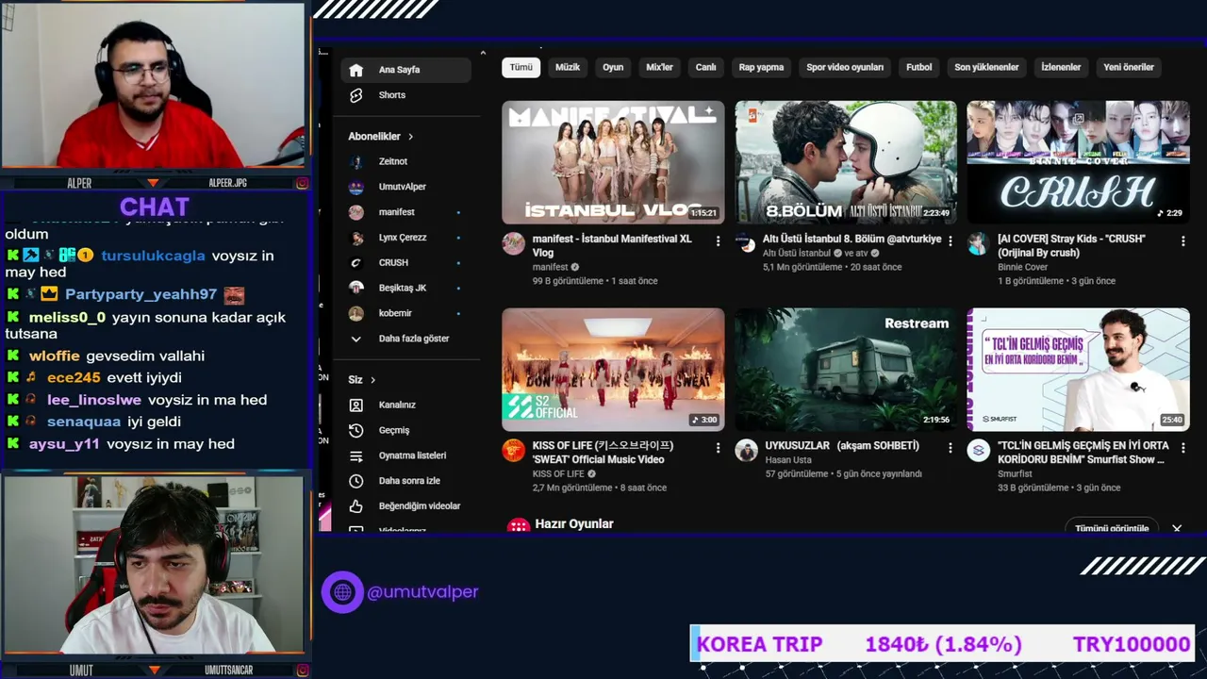The height and width of the screenshot is (679, 1207).
Task: Select the Yeni öneriler chip
Action: click(1129, 67)
